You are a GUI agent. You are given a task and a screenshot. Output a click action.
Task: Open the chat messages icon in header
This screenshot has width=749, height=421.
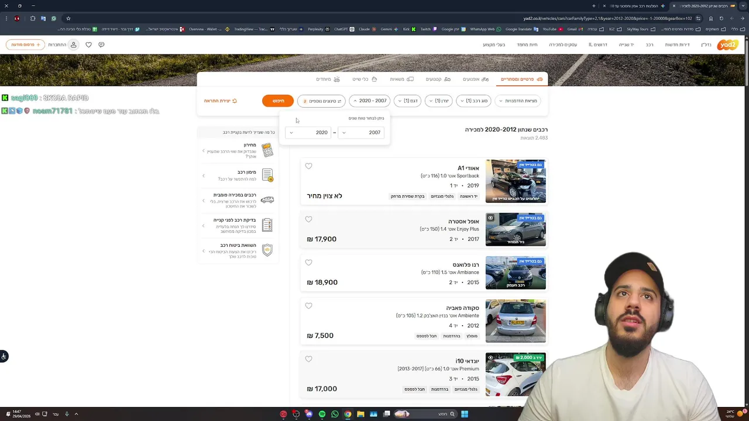tap(101, 44)
